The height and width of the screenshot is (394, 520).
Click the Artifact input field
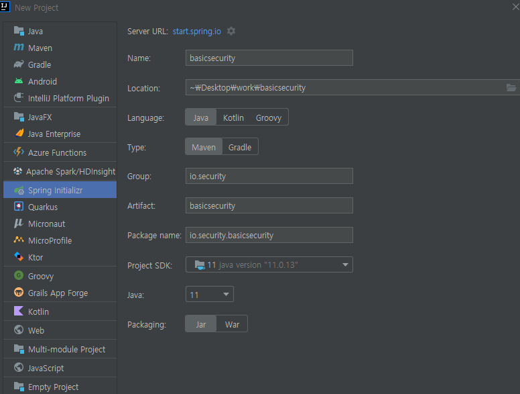click(269, 205)
